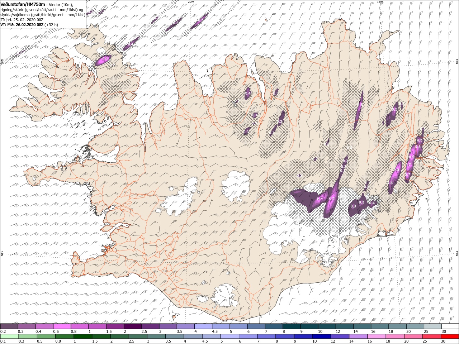Click the 64N latitude label on the right edge
The width and height of the screenshot is (459, 344).
coord(457,253)
